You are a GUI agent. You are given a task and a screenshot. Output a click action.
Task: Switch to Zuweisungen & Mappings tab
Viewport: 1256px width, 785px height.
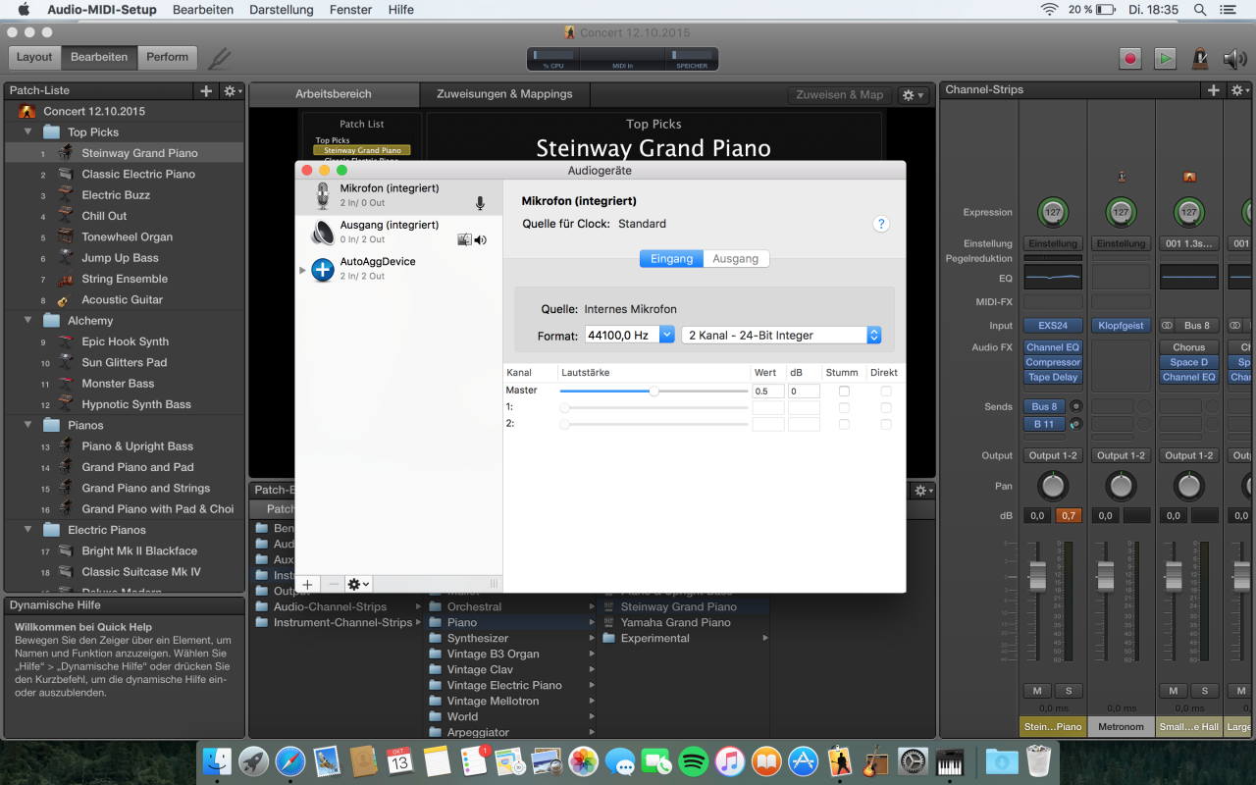click(504, 94)
